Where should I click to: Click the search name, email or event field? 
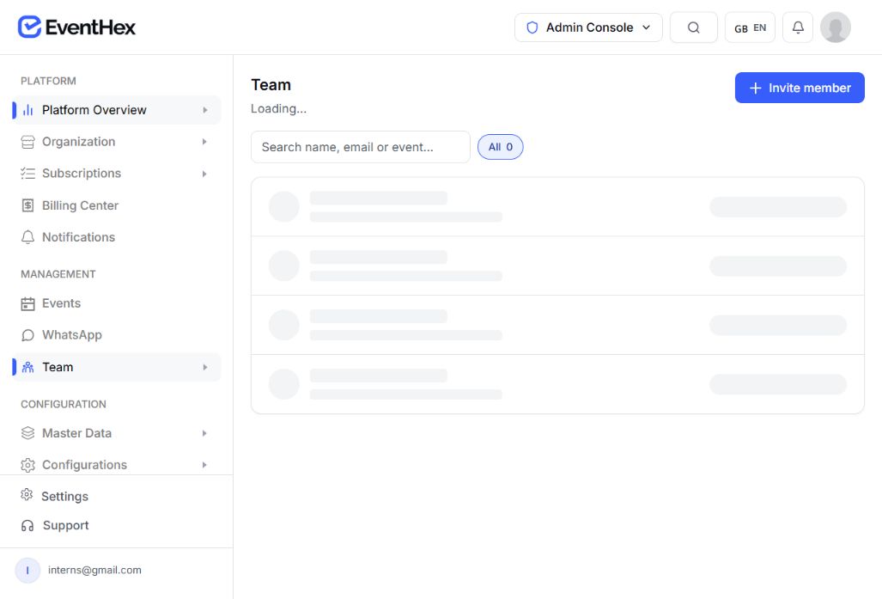361,147
